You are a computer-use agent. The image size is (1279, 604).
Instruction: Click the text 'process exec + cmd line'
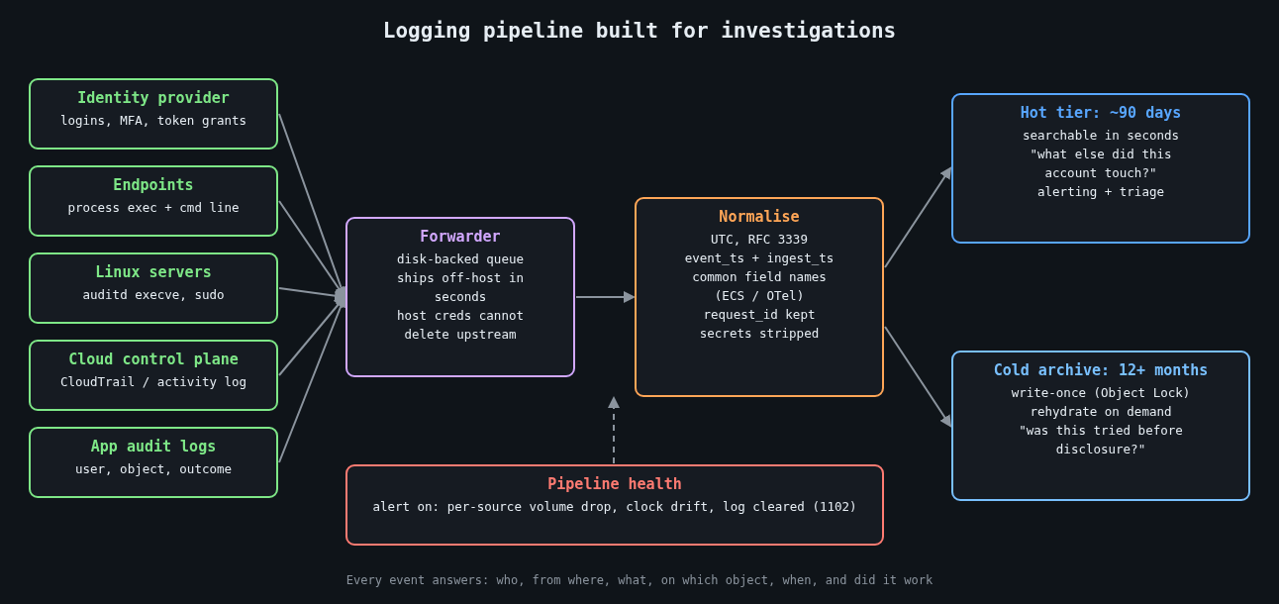point(153,208)
